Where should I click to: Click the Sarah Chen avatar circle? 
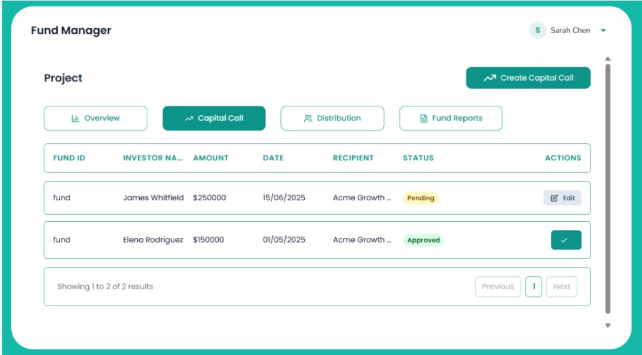pos(537,30)
